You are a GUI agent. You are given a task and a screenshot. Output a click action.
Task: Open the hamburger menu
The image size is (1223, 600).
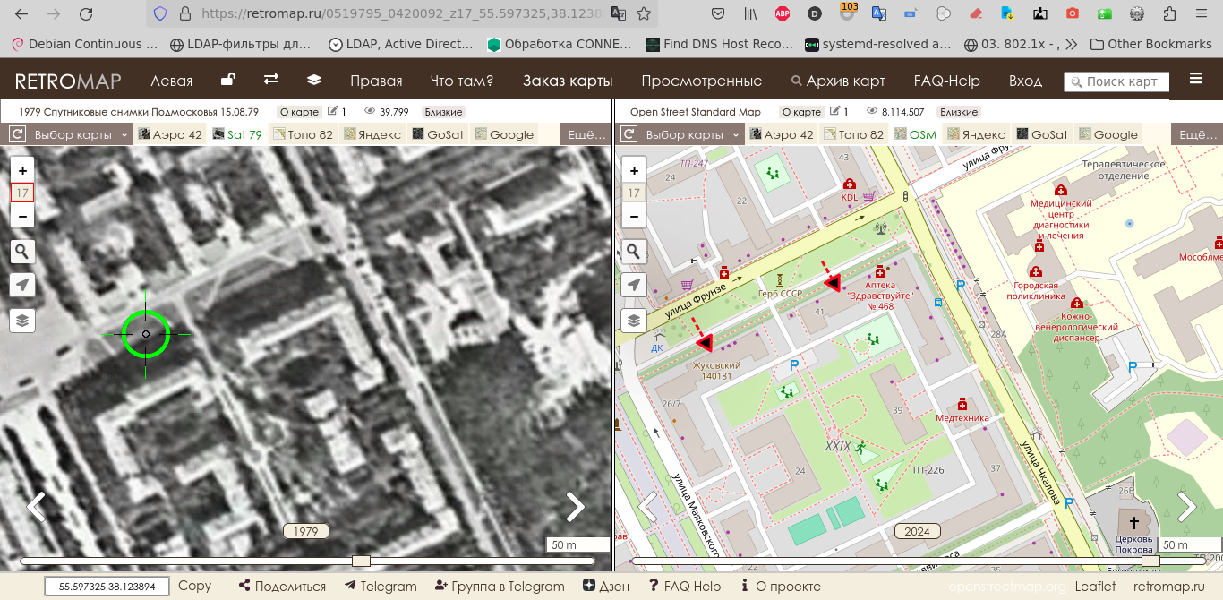pos(1196,80)
